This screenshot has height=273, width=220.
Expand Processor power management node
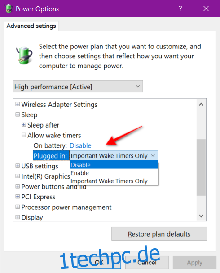(18, 207)
